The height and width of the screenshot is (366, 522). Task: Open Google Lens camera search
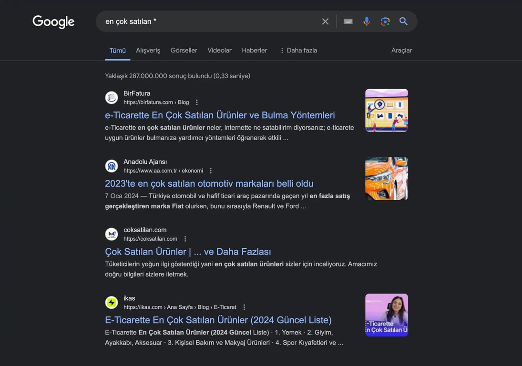click(385, 21)
